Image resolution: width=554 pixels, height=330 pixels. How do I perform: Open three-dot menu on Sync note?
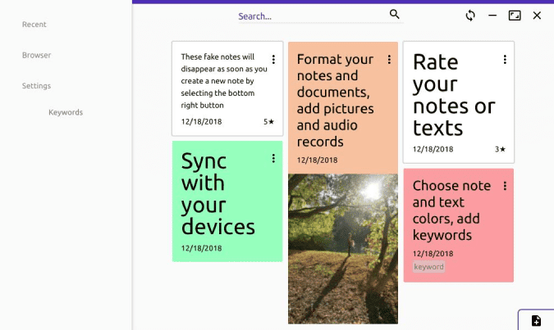coord(273,158)
